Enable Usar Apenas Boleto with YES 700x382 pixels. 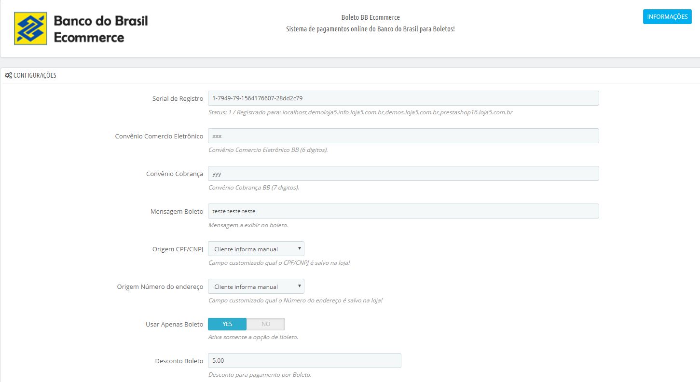[x=227, y=324]
